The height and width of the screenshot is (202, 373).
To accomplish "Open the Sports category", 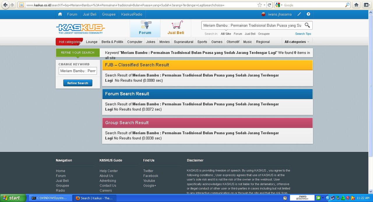I will click(202, 42).
